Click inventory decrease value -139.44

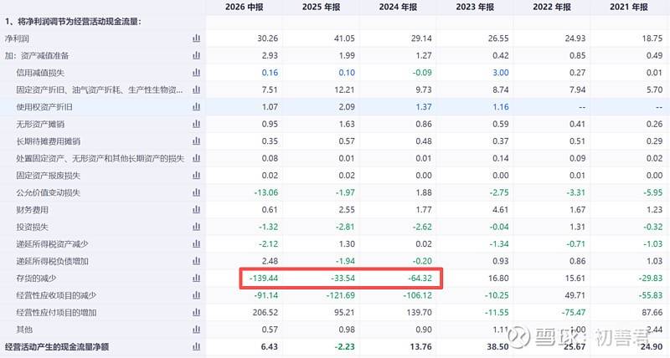pos(264,279)
